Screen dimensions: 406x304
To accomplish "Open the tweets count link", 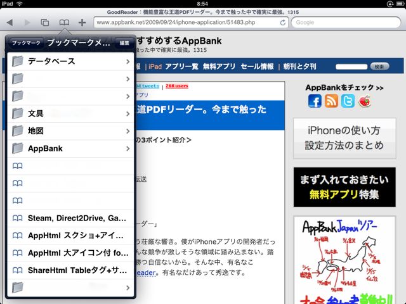I will pyautogui.click(x=148, y=86).
